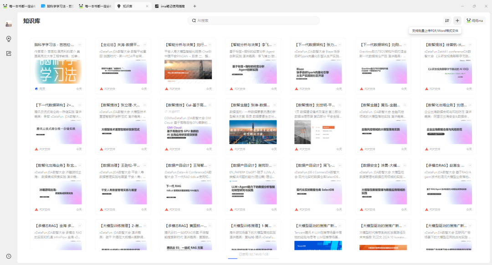Open the Blaze 快手自研Spark thumbnail
492x265 pixels.
(318, 72)
